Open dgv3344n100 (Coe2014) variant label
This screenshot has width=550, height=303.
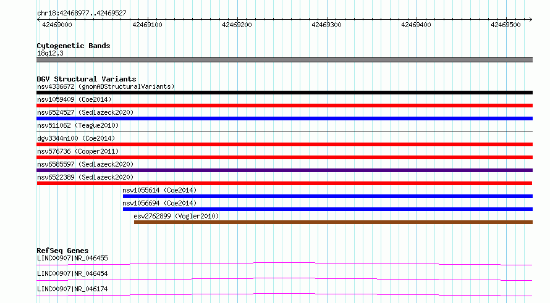click(76, 138)
